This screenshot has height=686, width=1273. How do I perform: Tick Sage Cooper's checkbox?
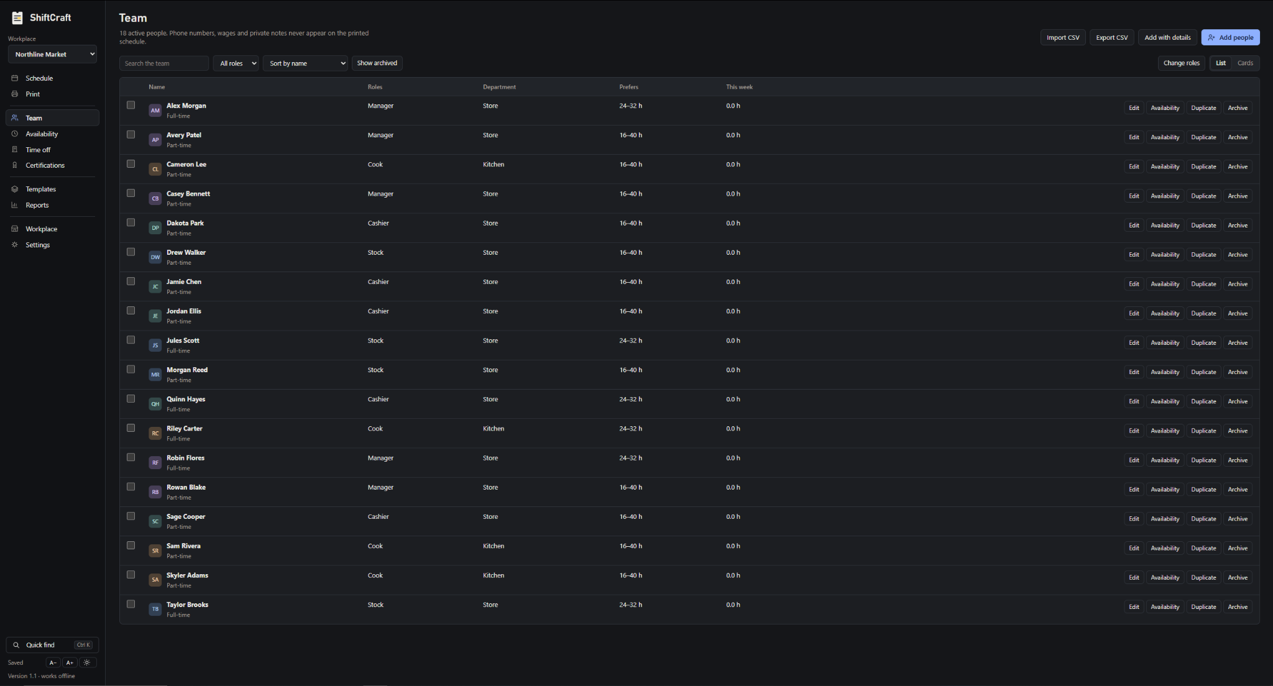point(131,516)
